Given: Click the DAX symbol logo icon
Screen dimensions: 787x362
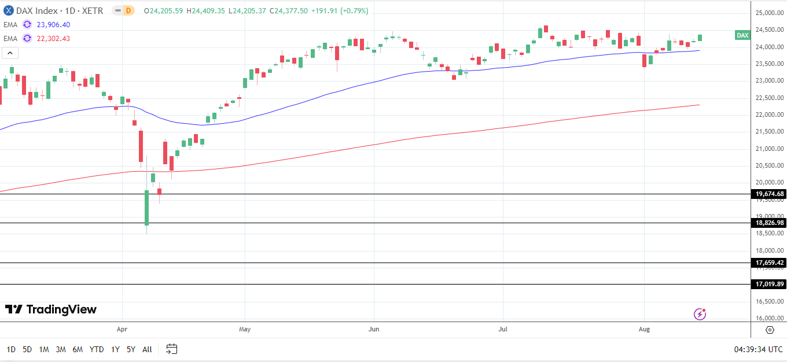Looking at the screenshot, I should (x=9, y=10).
